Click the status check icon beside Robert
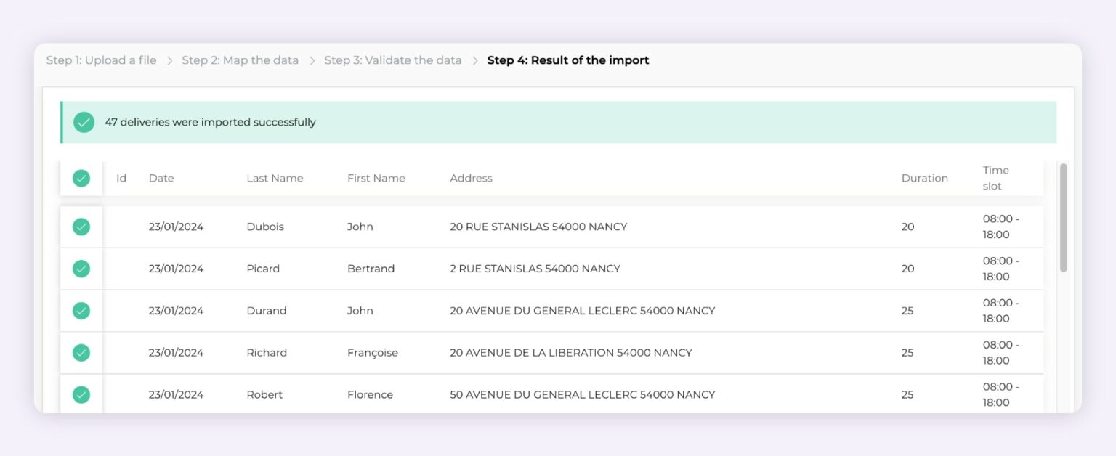Image resolution: width=1116 pixels, height=456 pixels. [x=81, y=395]
